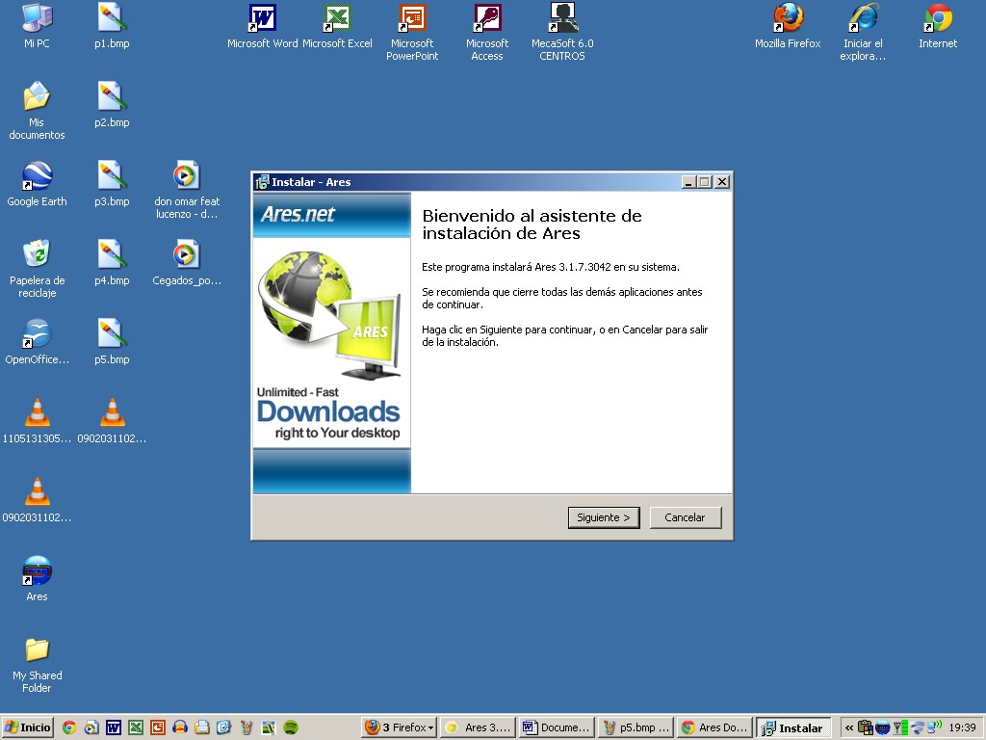Switch to Ares Do... Chrome taskbar item
Viewport: 986px width, 740px height.
pos(715,727)
